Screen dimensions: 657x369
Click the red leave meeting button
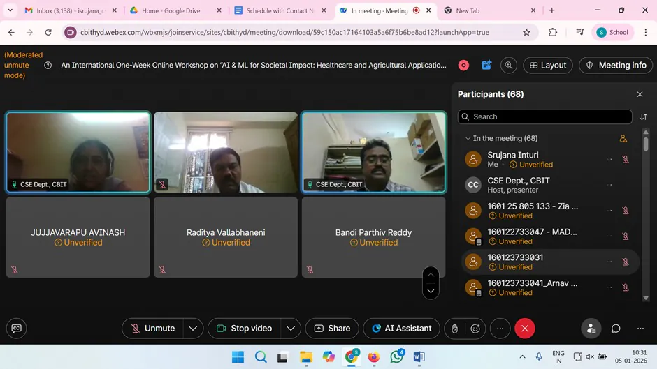pyautogui.click(x=524, y=329)
